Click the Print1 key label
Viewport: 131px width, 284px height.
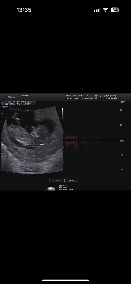[65, 186]
